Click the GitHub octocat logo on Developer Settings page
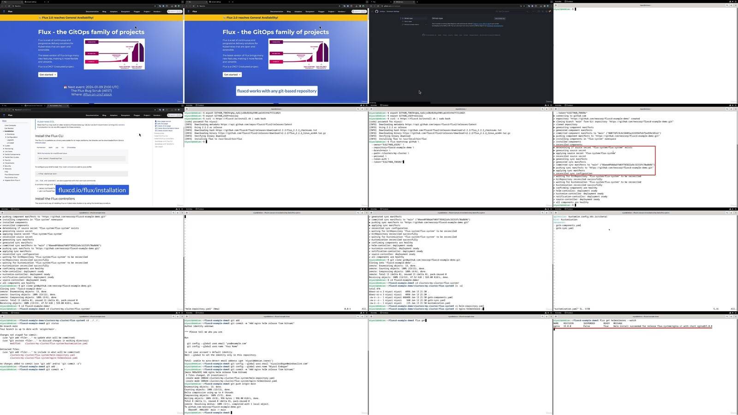The height and width of the screenshot is (415, 738). [376, 12]
